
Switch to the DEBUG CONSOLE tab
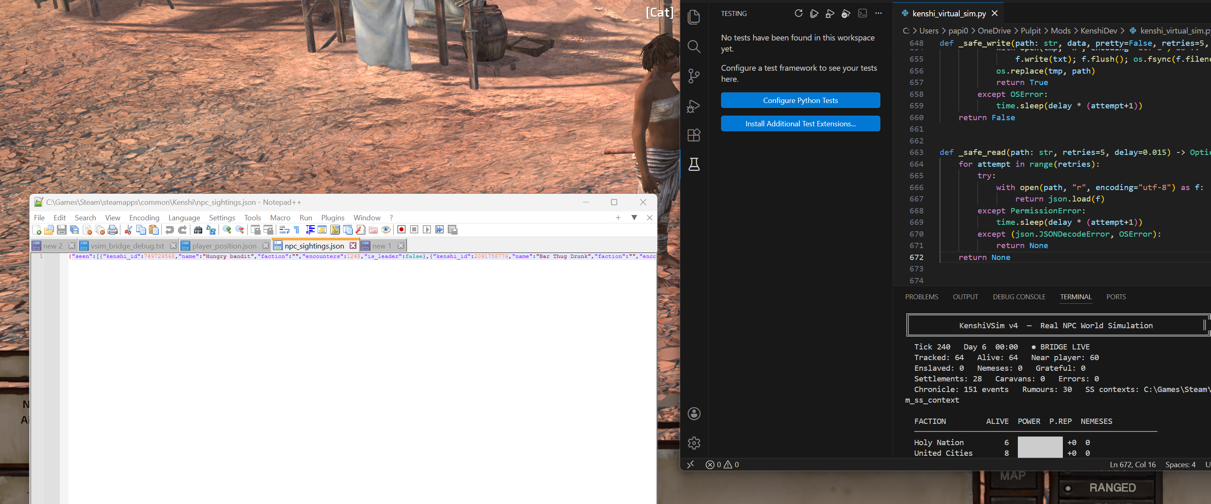click(1019, 297)
